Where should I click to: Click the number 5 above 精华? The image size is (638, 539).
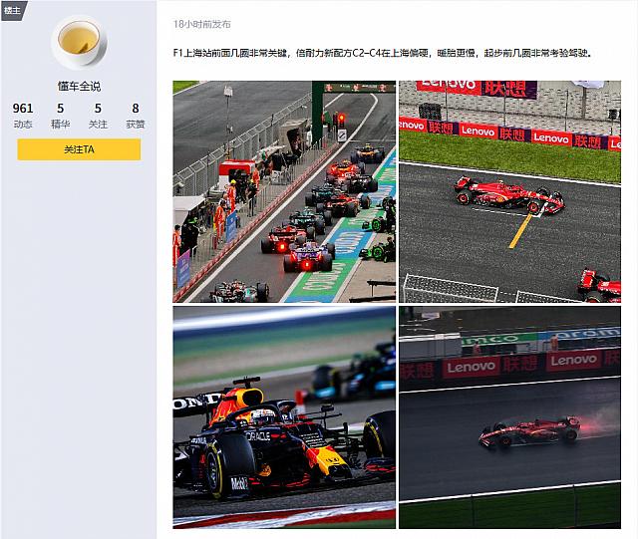60,109
